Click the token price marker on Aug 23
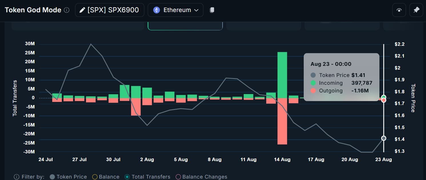Screen dimensions: 426x180 tap(384, 138)
